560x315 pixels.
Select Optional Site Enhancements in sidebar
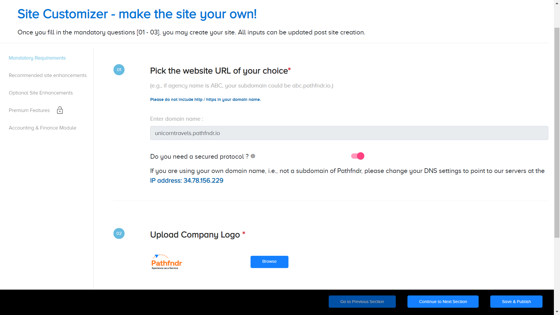tap(41, 93)
